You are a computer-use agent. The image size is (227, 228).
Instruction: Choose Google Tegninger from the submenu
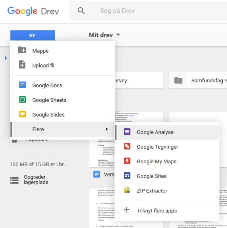tap(167, 147)
